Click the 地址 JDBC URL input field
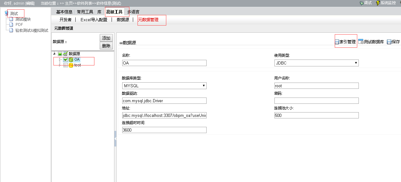 point(164,116)
